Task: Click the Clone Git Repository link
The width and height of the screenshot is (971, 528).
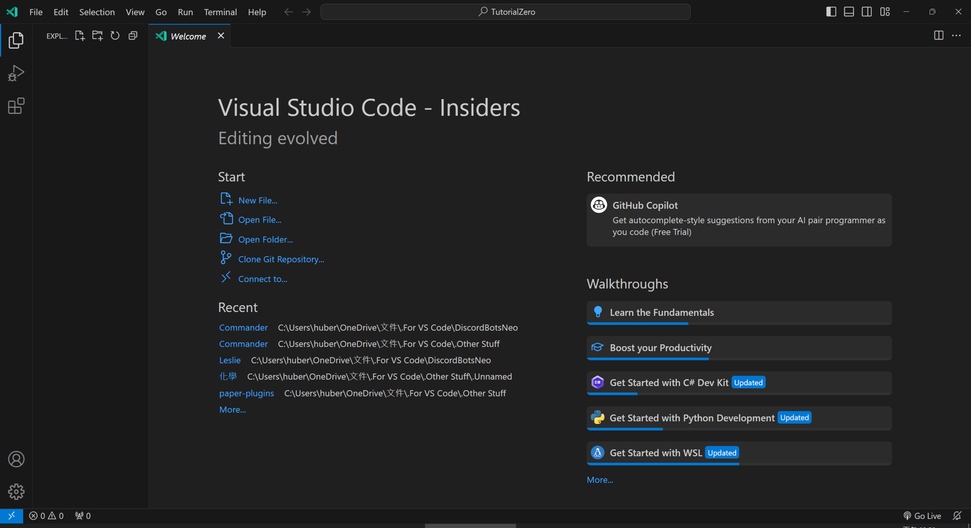Action: coord(281,259)
